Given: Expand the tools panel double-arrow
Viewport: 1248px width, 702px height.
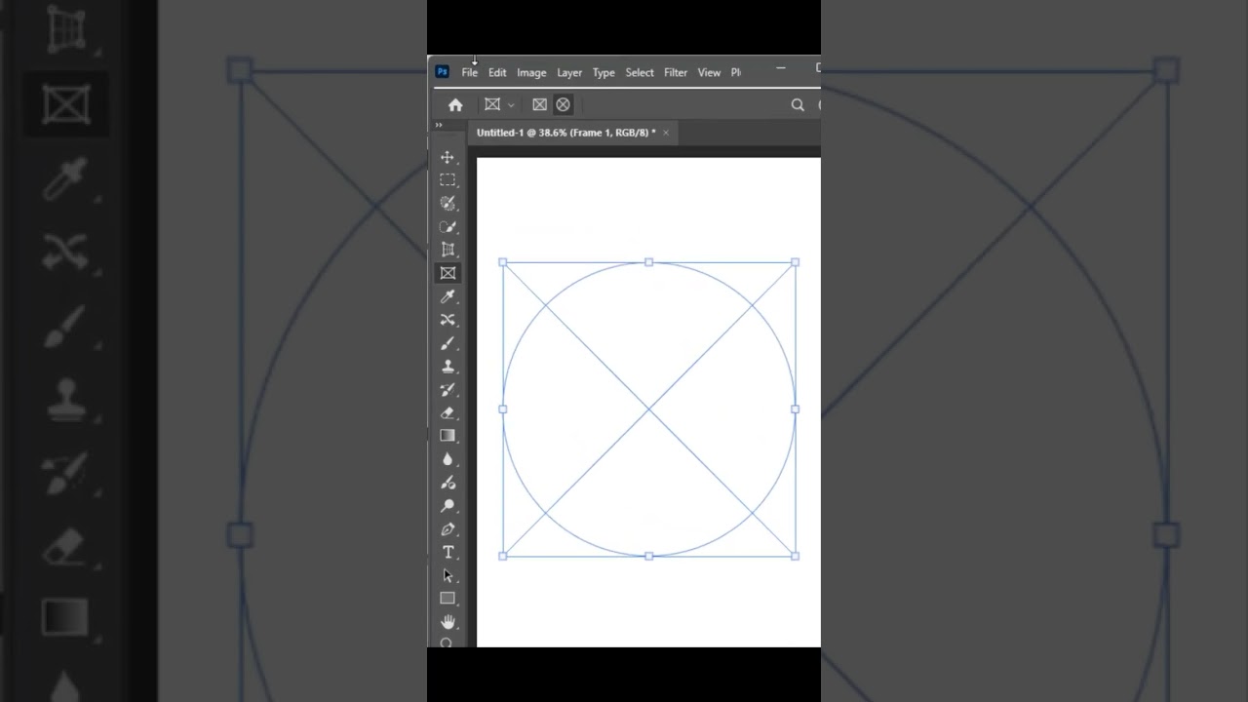Looking at the screenshot, I should [x=439, y=125].
